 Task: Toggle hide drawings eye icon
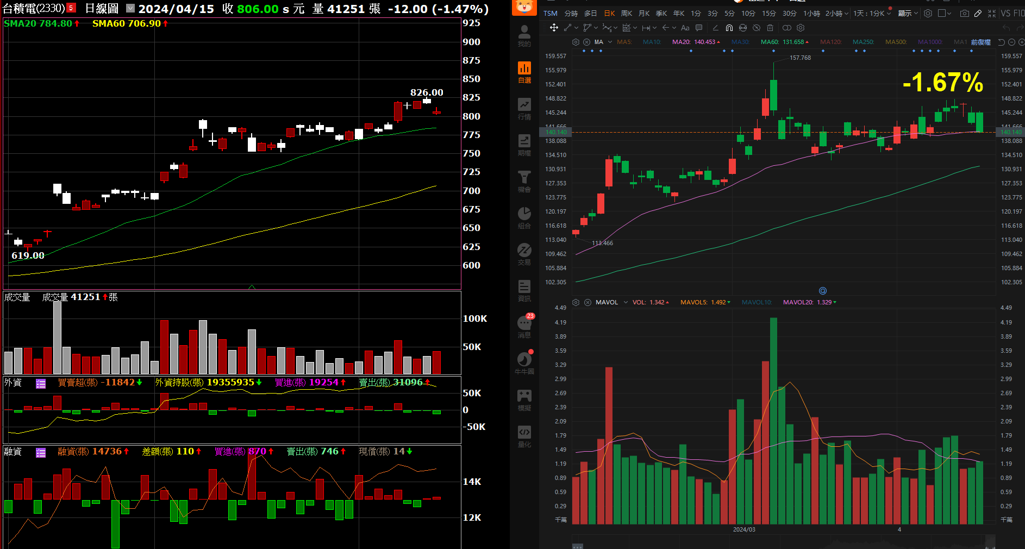click(757, 28)
